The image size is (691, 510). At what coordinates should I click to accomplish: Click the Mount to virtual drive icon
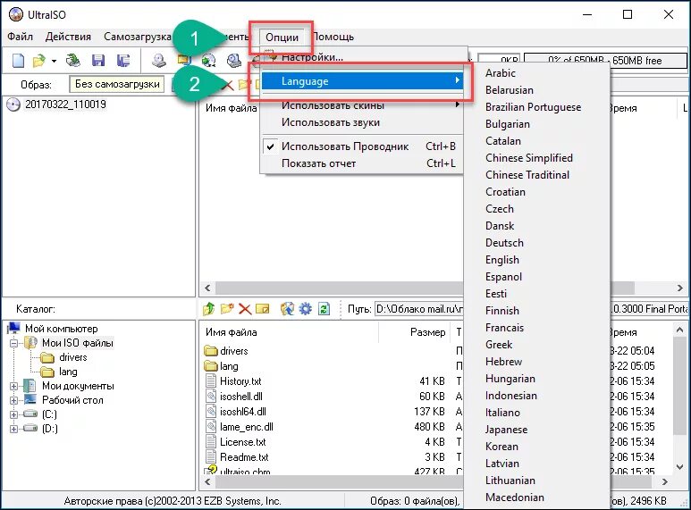[234, 61]
